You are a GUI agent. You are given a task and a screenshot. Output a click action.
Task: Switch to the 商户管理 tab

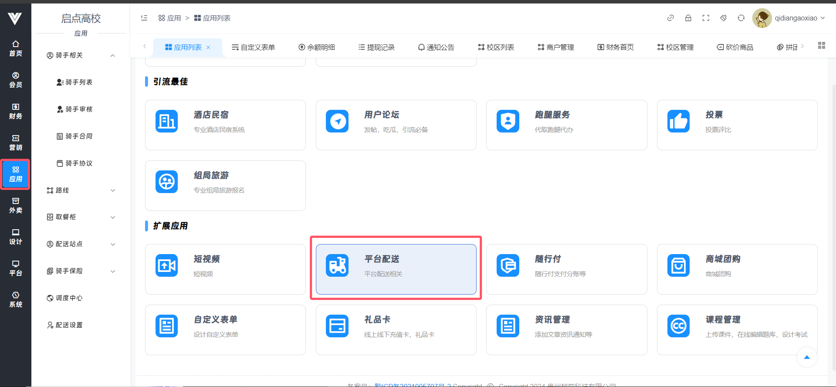tap(556, 47)
